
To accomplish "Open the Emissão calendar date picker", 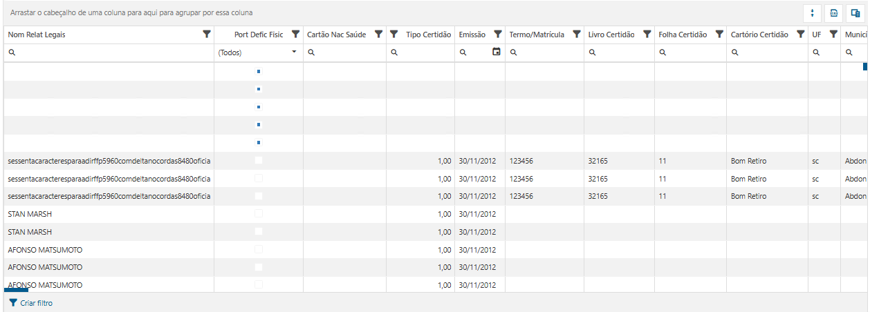I will (x=496, y=52).
